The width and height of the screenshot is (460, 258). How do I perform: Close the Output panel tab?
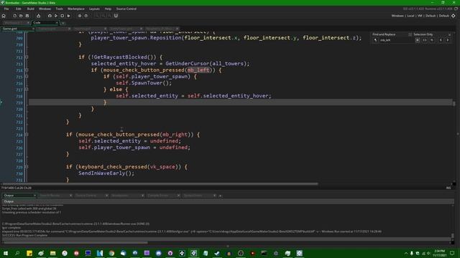tap(34, 196)
